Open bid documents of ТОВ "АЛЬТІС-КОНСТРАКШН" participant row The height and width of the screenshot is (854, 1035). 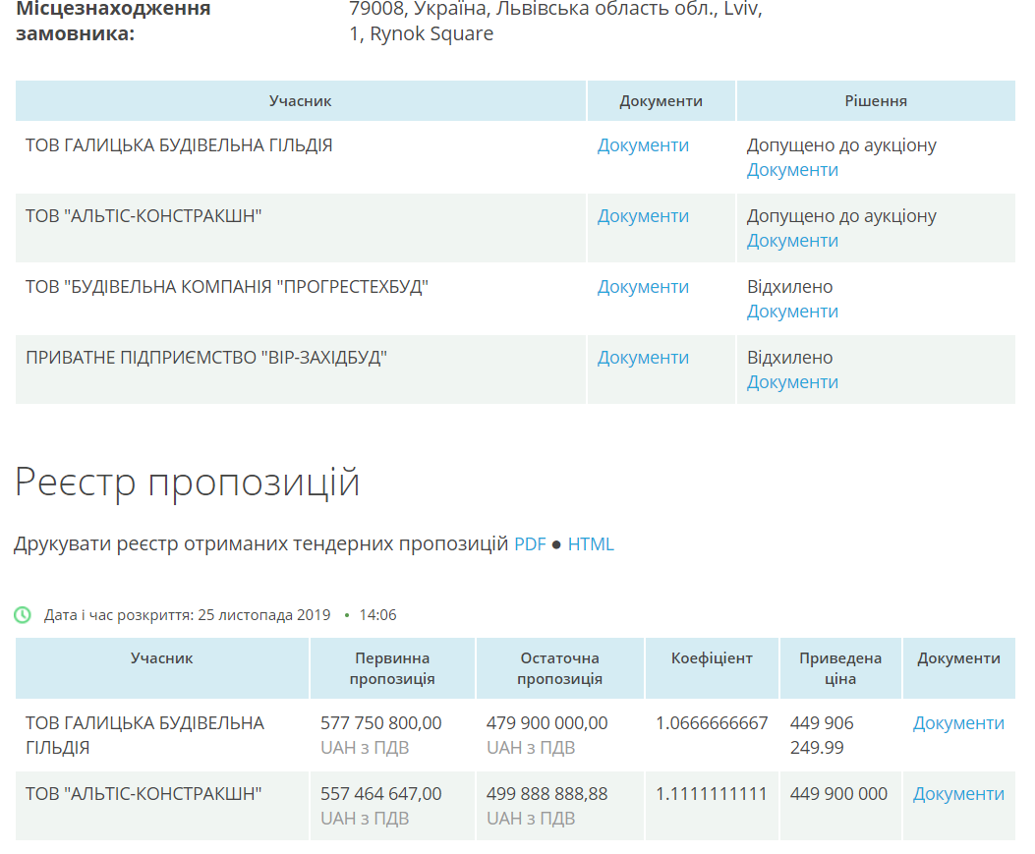click(643, 216)
